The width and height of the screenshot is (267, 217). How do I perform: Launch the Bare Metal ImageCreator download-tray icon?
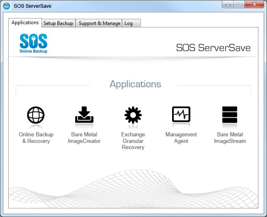84,115
